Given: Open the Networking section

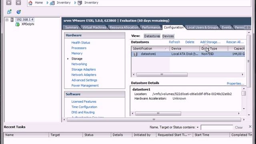Looking at the screenshot, I should tap(79, 64).
